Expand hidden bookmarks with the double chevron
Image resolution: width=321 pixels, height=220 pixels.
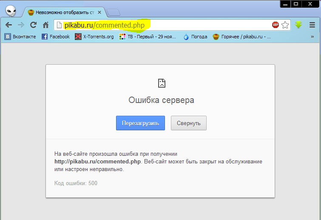312,37
